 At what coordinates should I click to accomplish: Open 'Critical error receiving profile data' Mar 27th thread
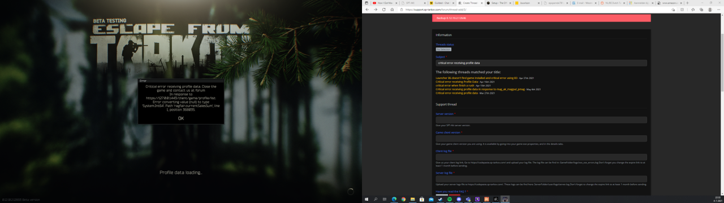point(456,93)
